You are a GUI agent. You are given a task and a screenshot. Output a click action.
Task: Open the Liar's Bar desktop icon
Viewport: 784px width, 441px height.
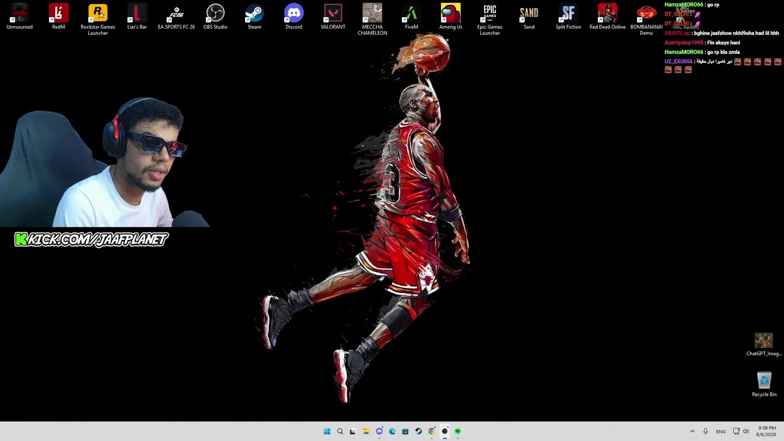point(137,17)
